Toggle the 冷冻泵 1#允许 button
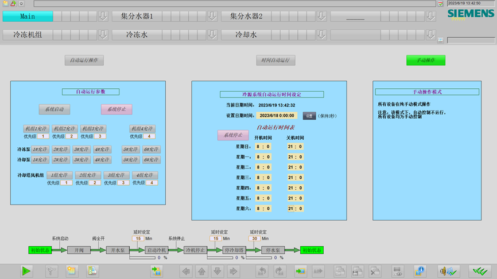The width and height of the screenshot is (497, 279). tap(40, 150)
